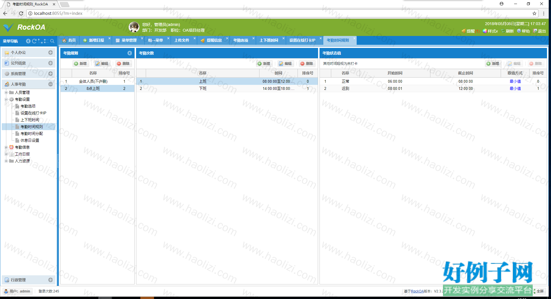Select the 全体人员(不许删) rule row
The image size is (551, 299).
pyautogui.click(x=97, y=81)
